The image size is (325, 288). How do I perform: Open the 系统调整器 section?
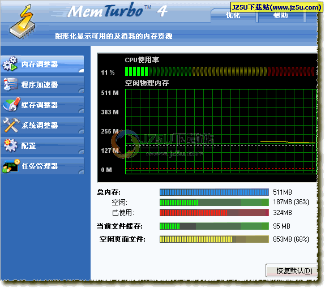[x=42, y=125]
